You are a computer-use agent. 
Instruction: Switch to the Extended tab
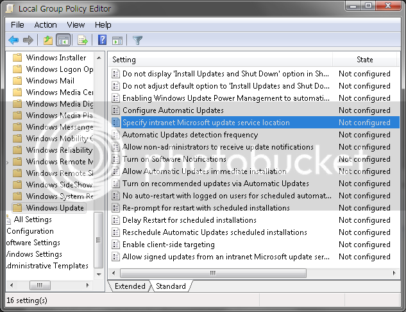coord(130,286)
